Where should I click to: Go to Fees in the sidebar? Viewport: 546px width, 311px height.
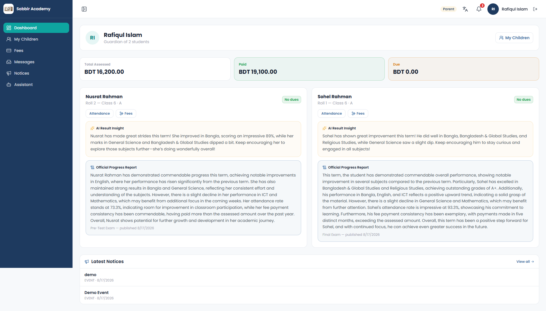point(36,51)
